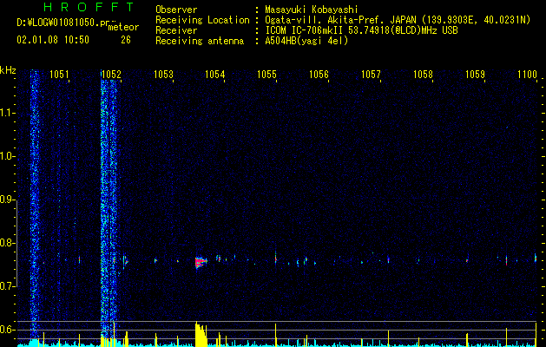Click the 1054 time marker

(x=215, y=75)
